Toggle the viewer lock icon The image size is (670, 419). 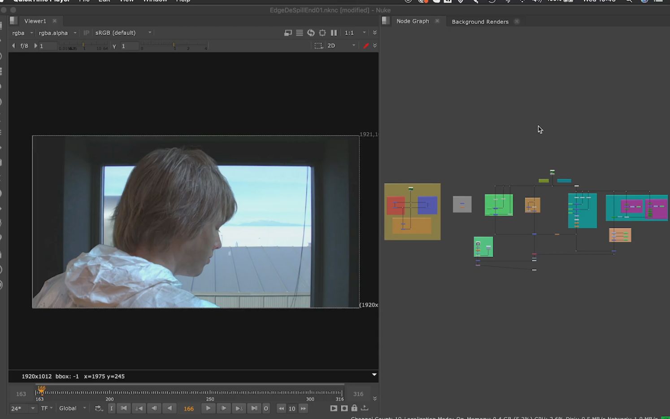point(354,408)
